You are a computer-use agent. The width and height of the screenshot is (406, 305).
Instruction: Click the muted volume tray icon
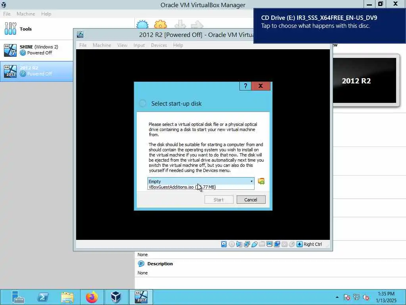(x=366, y=297)
